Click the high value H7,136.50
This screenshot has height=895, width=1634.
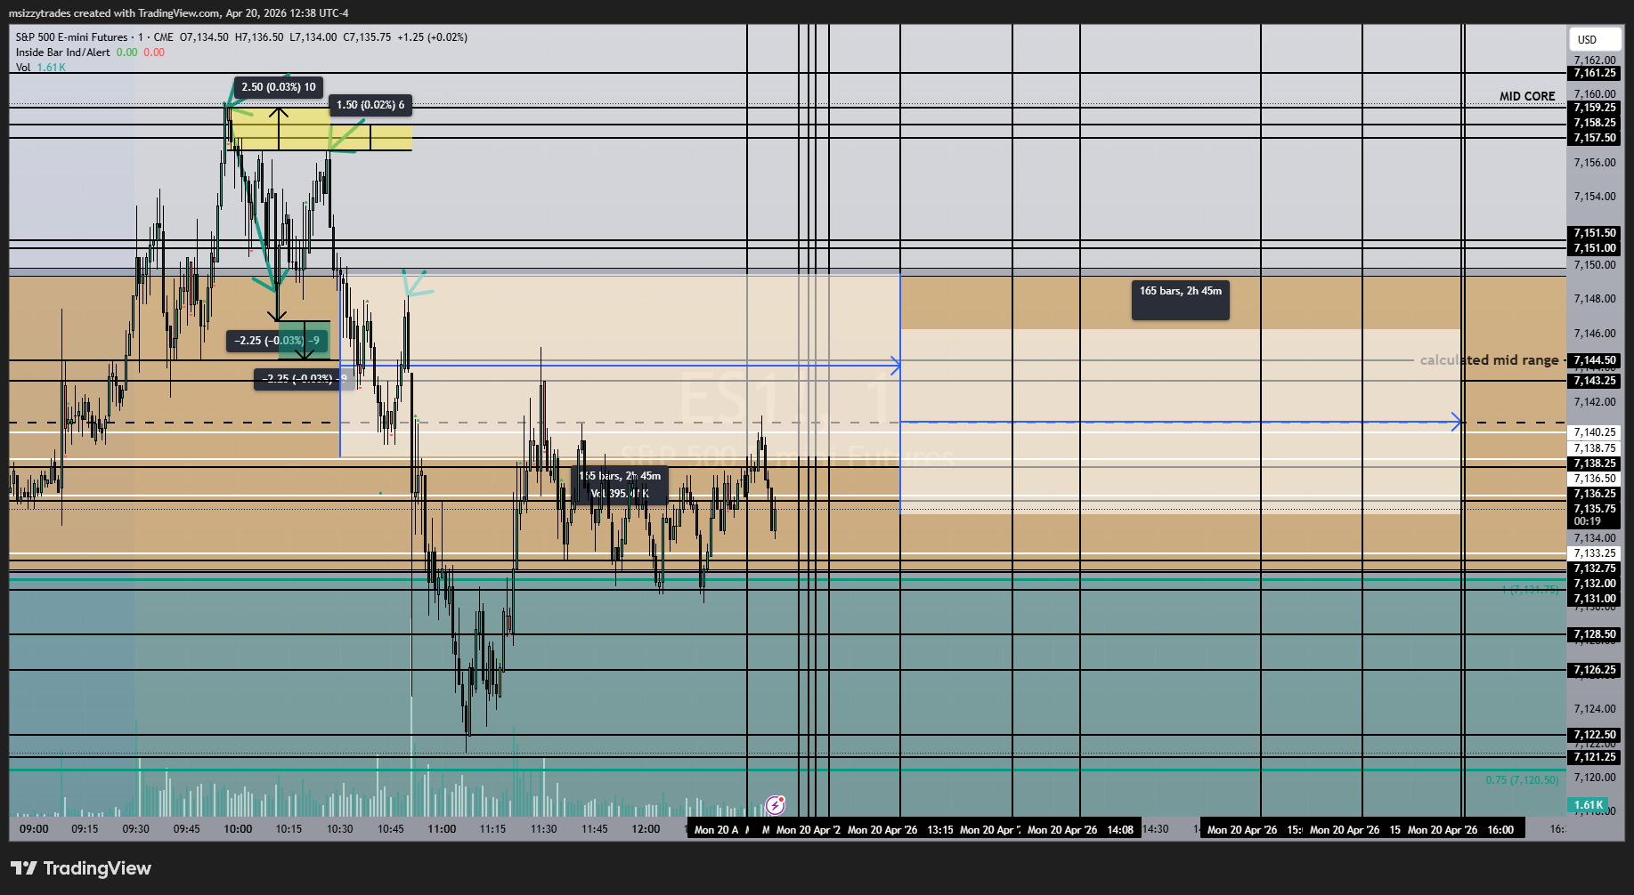click(259, 37)
